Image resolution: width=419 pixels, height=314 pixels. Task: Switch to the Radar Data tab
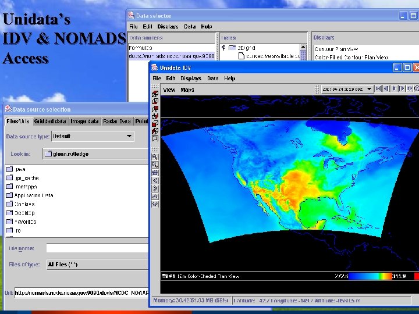tap(117, 121)
